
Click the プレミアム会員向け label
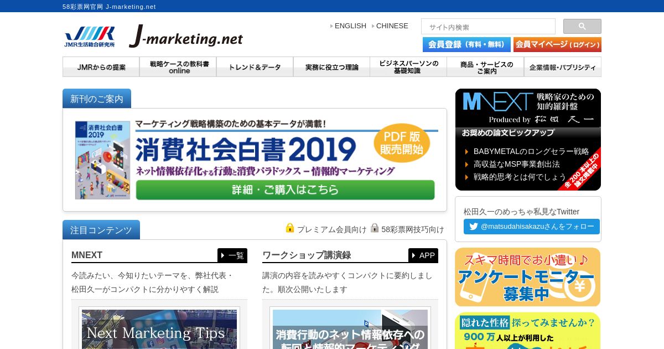pos(332,229)
